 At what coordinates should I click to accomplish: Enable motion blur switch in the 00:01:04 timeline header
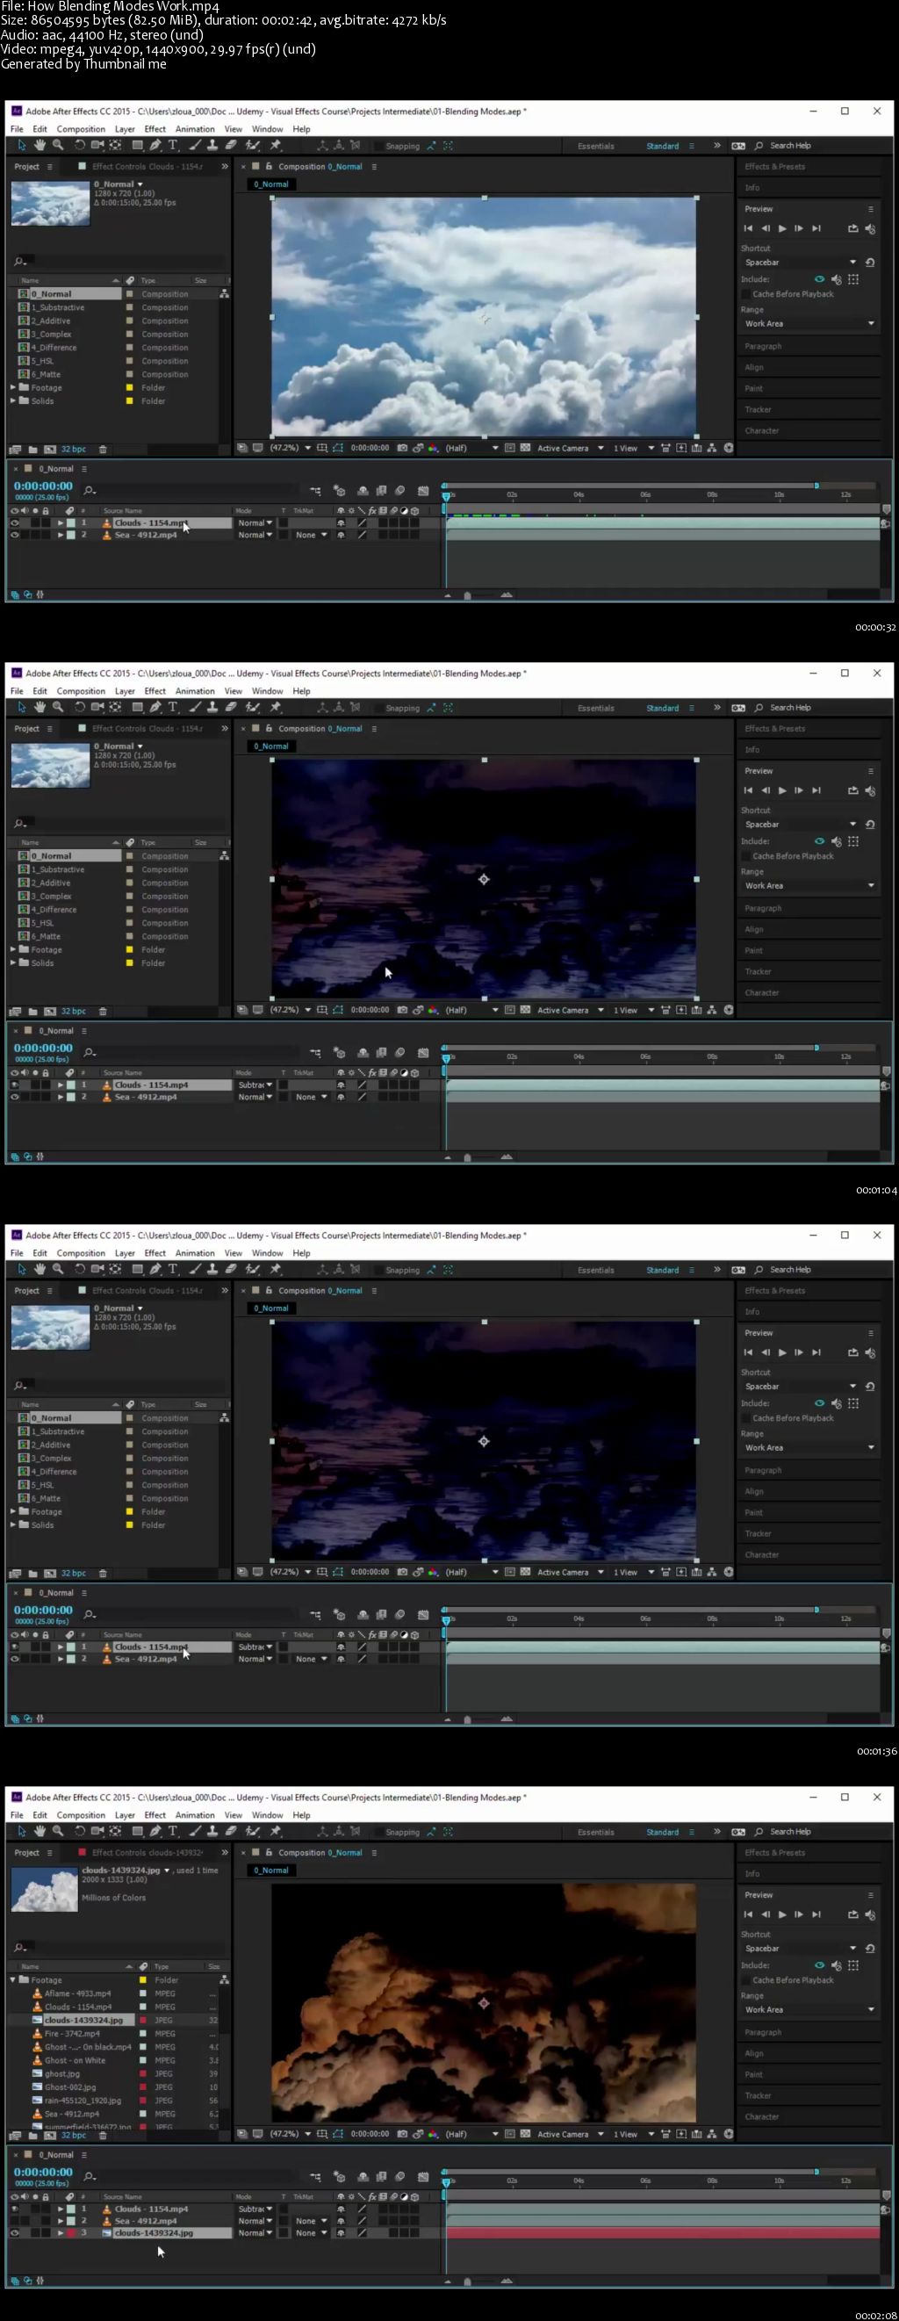[400, 1053]
